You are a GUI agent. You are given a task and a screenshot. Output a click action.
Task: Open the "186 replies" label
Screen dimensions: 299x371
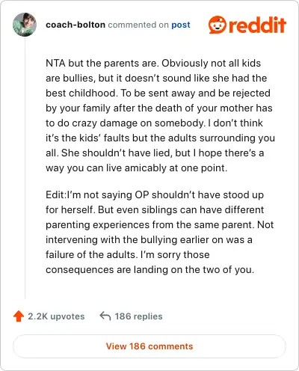[138, 316]
